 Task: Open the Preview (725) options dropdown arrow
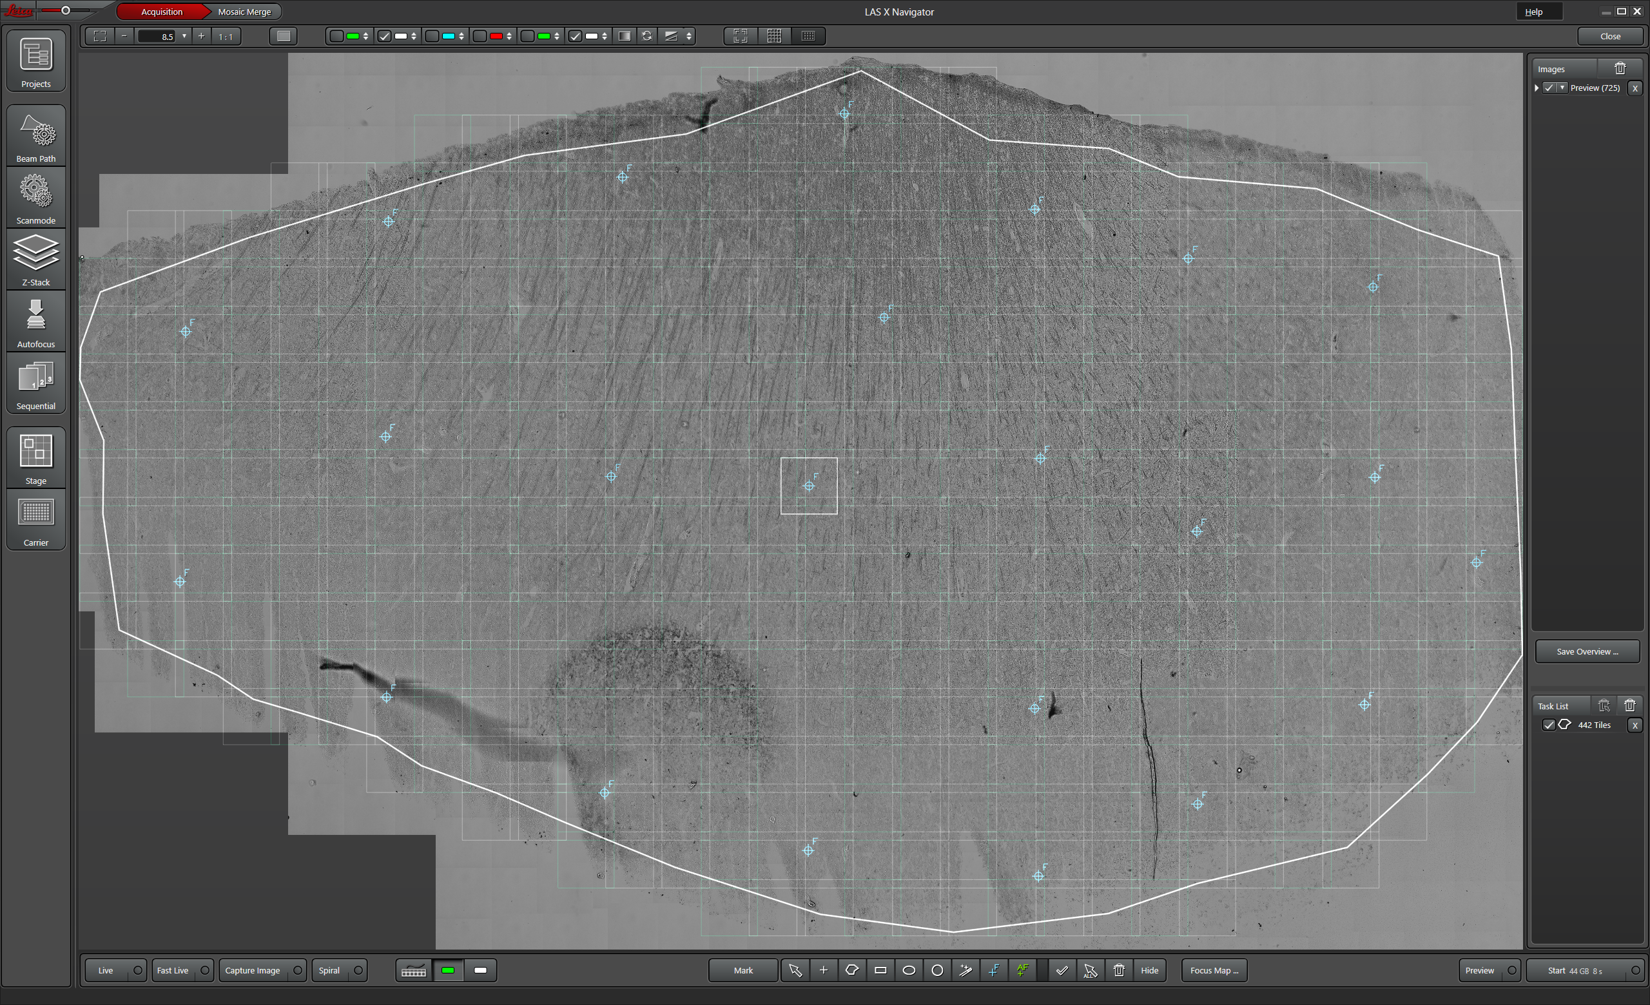1562,88
